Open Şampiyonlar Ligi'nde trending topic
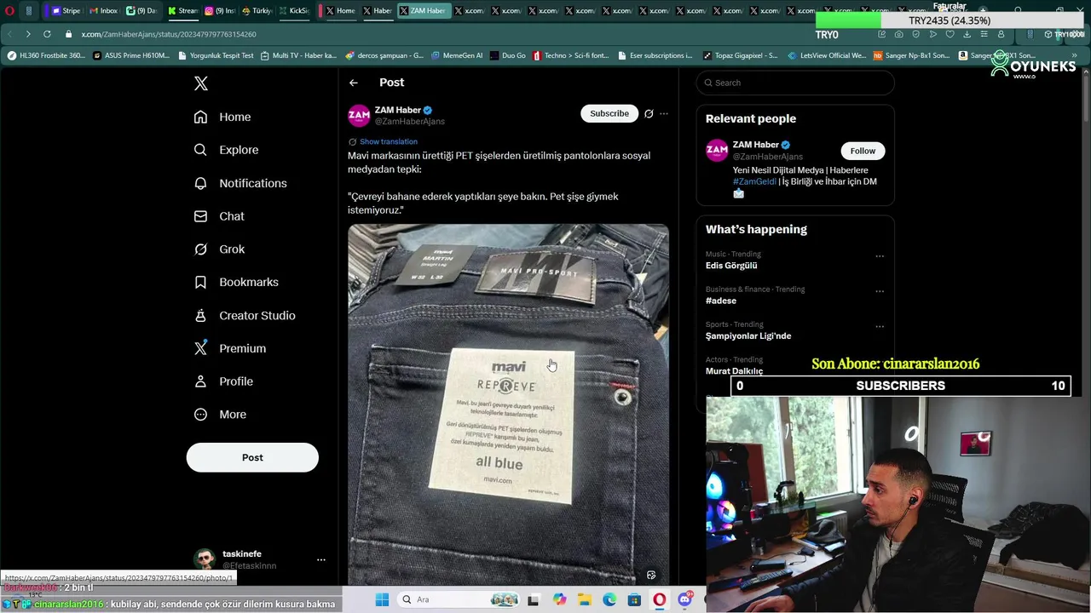Image resolution: width=1091 pixels, height=613 pixels. tap(748, 336)
